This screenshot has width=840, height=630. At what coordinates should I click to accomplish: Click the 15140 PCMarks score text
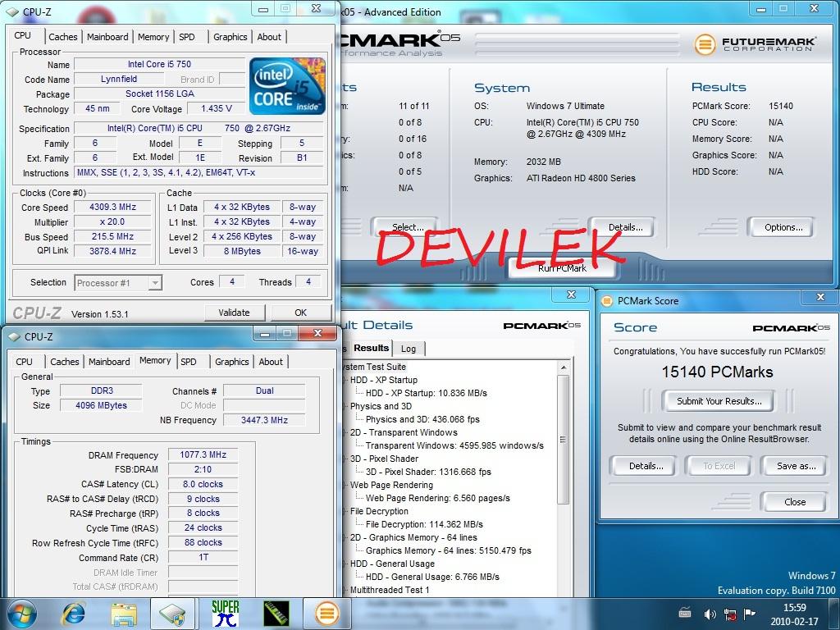coord(717,372)
